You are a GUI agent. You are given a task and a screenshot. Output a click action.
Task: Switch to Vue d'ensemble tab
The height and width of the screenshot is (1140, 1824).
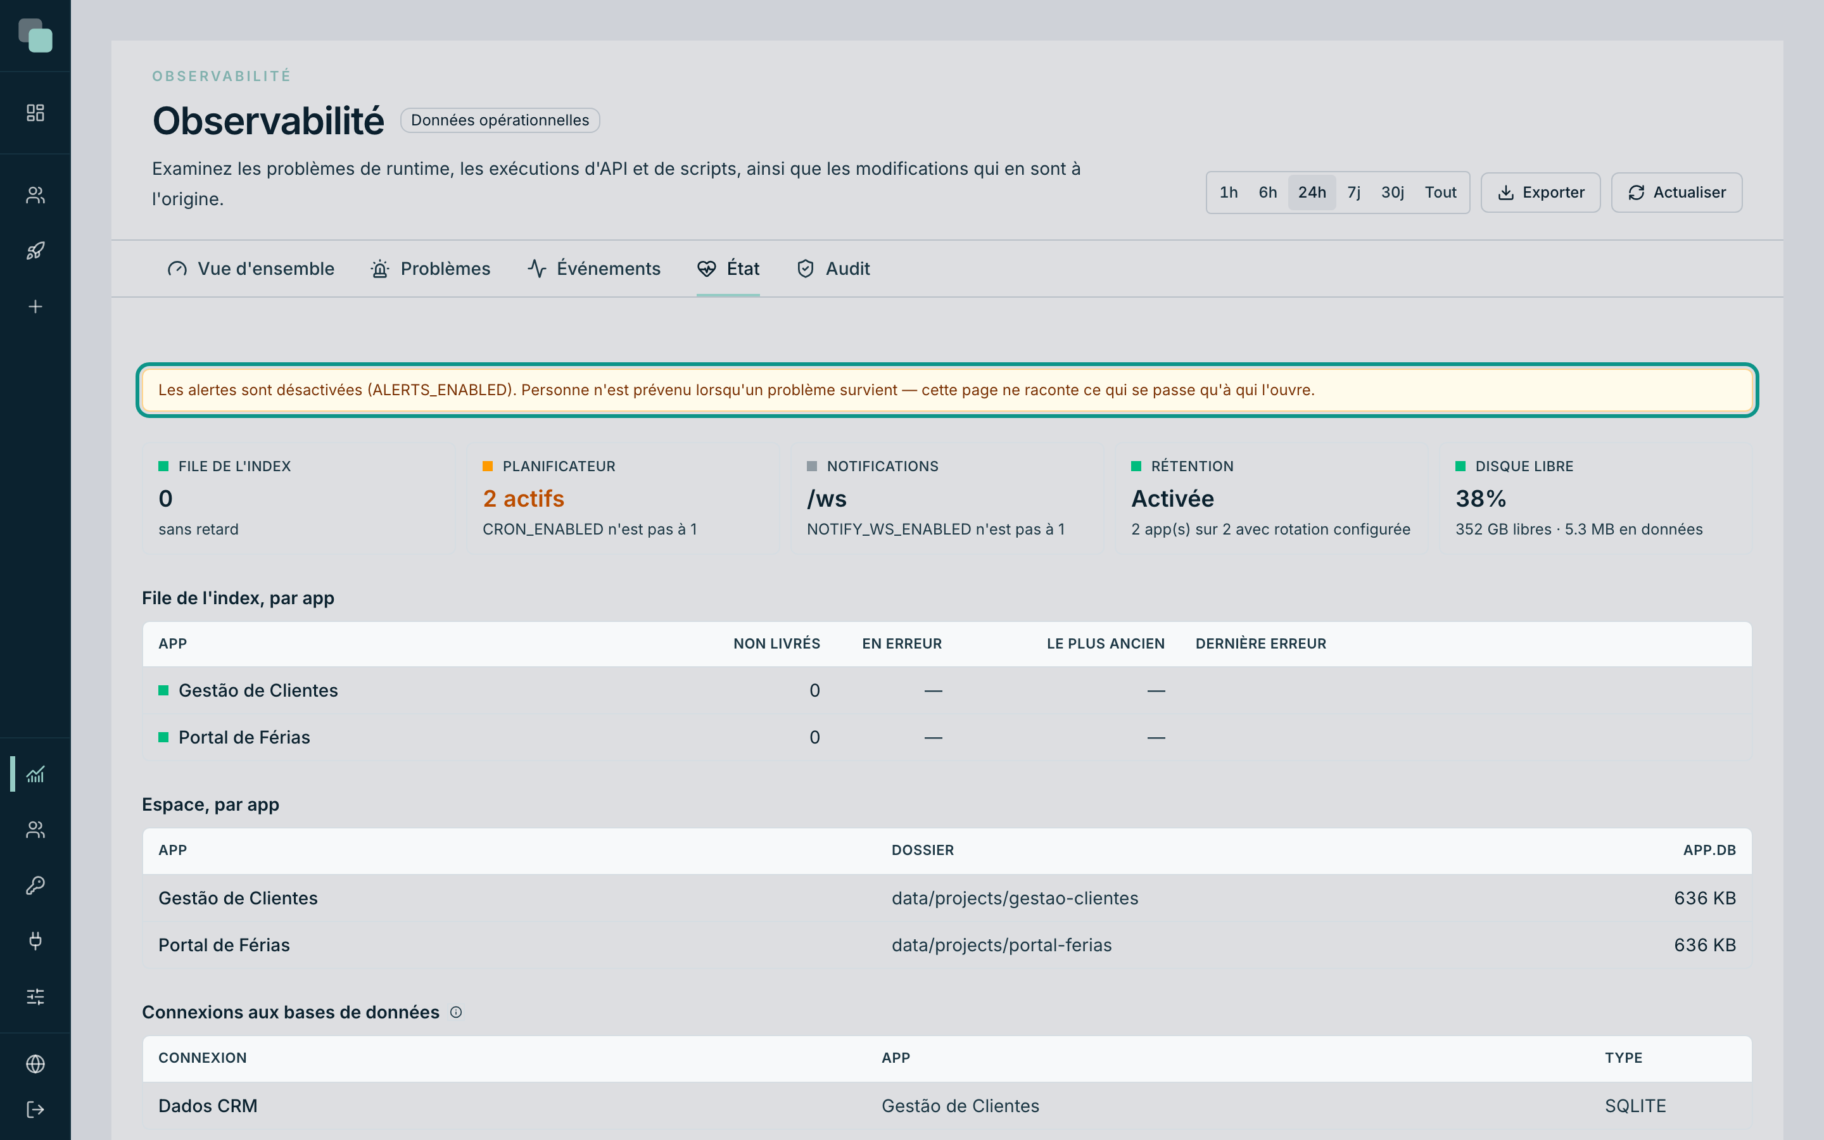[x=251, y=269]
